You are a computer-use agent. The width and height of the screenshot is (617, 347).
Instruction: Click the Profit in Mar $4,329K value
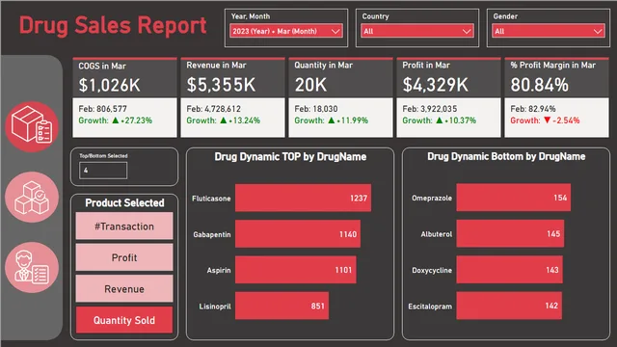click(435, 85)
